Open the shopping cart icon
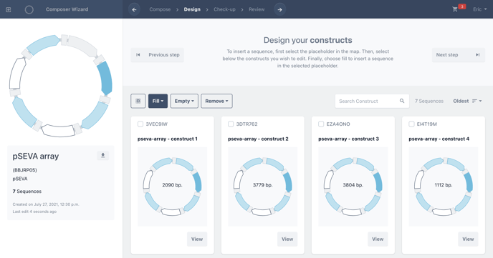The height and width of the screenshot is (258, 493). coord(455,9)
